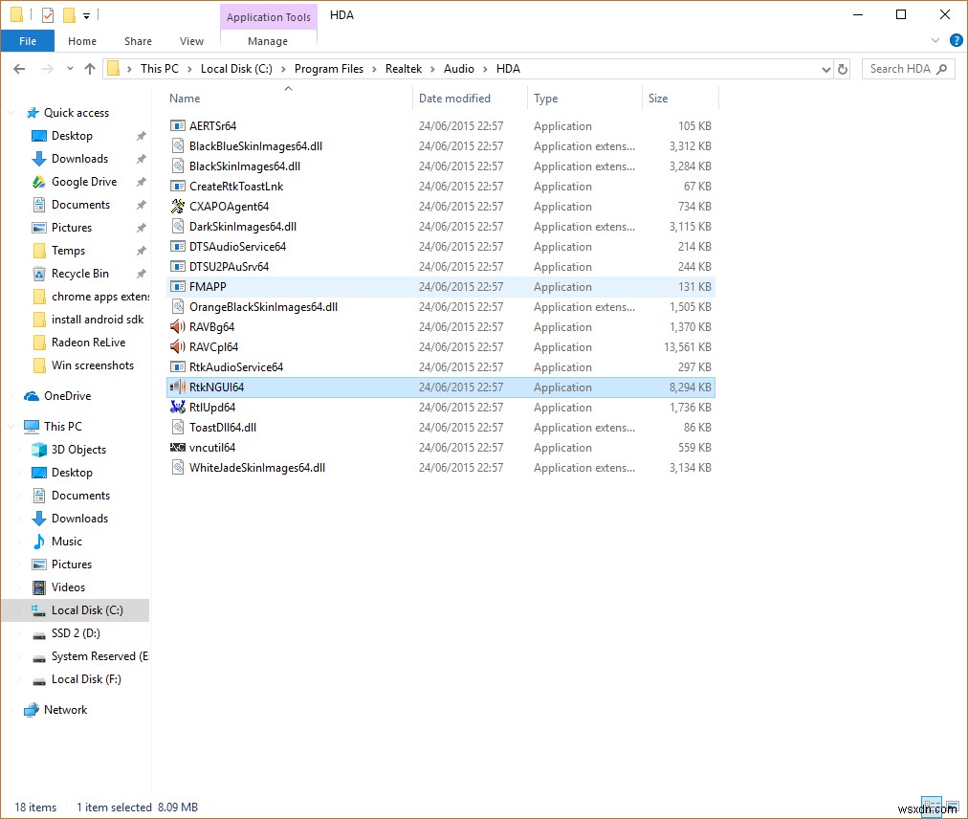Collapse the This PC tree section
Viewport: 968px width, 819px height.
9,426
